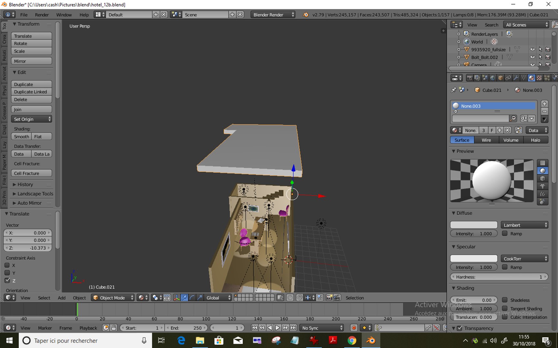Image resolution: width=558 pixels, height=348 pixels.
Task: Click the Cell Fracture button
Action: 32,173
